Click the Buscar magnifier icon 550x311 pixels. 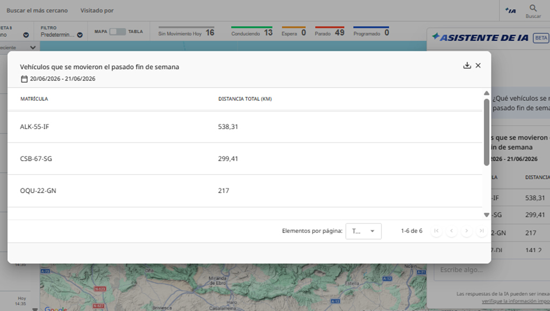tap(533, 8)
